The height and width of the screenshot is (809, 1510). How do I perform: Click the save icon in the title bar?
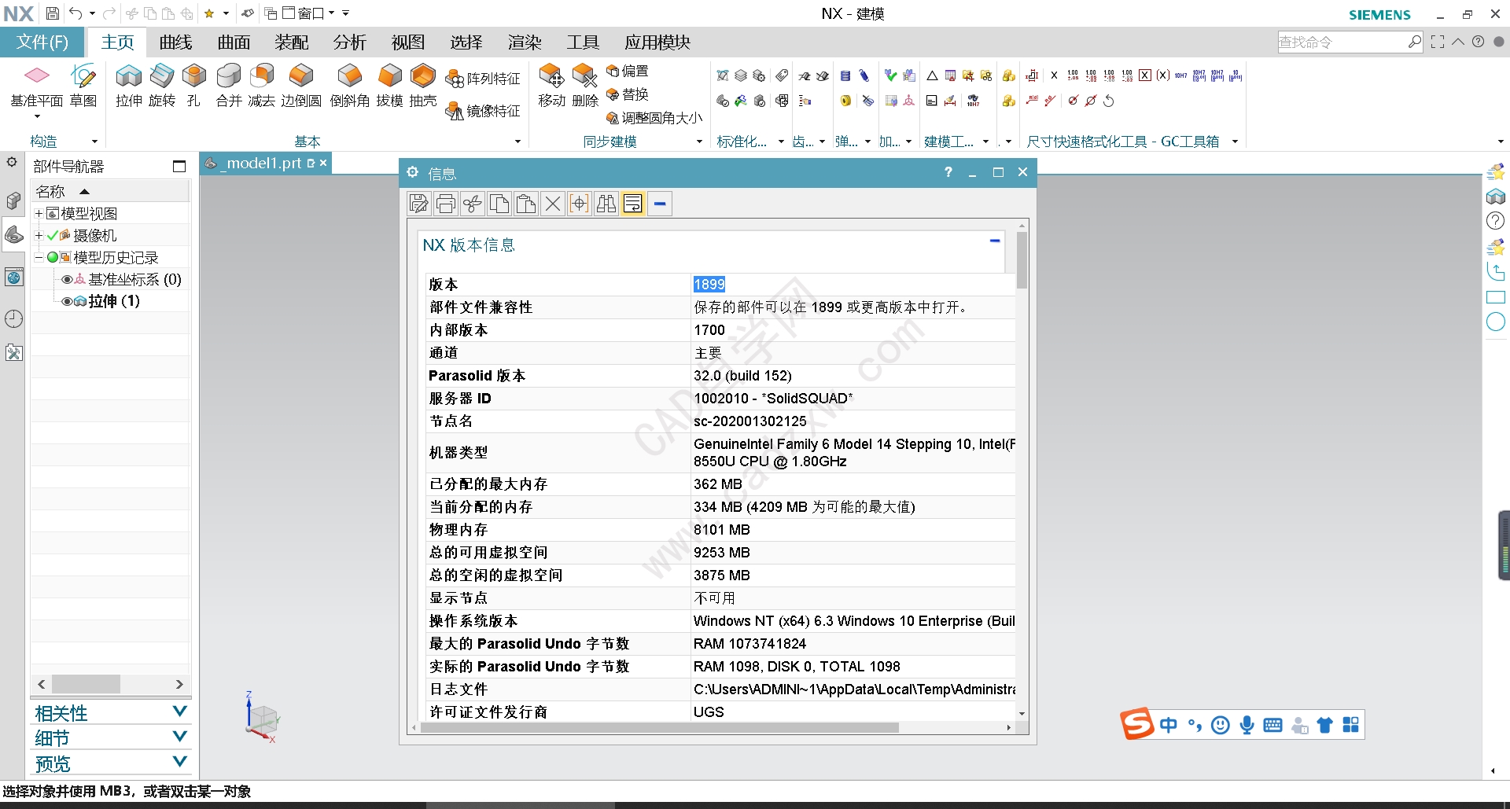coord(53,13)
